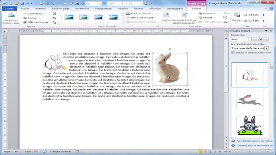This screenshot has width=276, height=155.
Task: Open the Couleur dropdown
Action: [32, 18]
